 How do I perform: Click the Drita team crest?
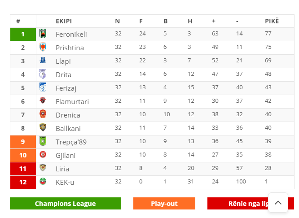click(x=43, y=74)
